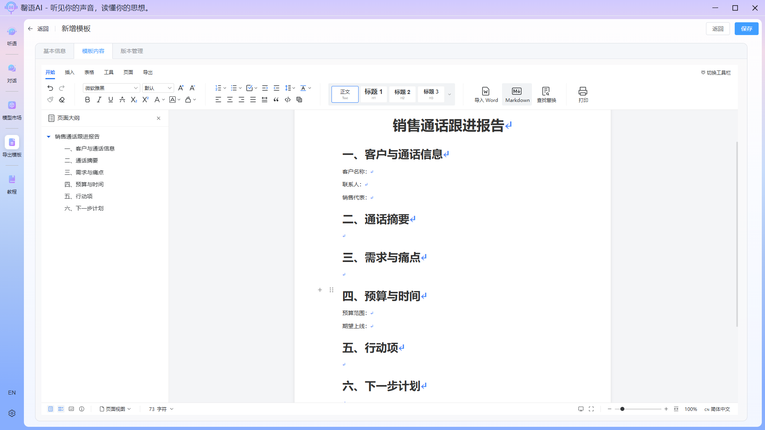Toggle italic formatting
The image size is (765, 430).
click(x=99, y=100)
